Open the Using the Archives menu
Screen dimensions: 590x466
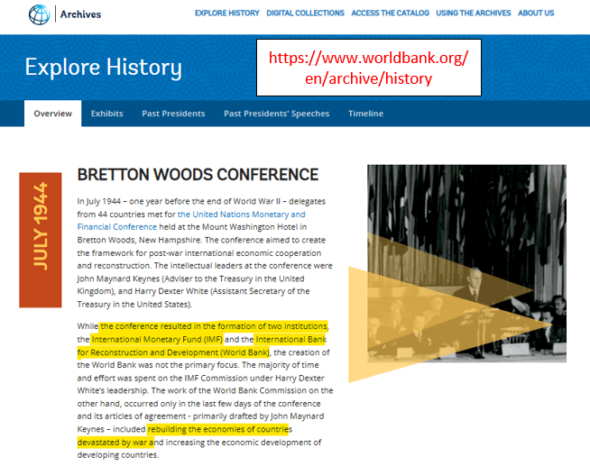[x=474, y=14]
